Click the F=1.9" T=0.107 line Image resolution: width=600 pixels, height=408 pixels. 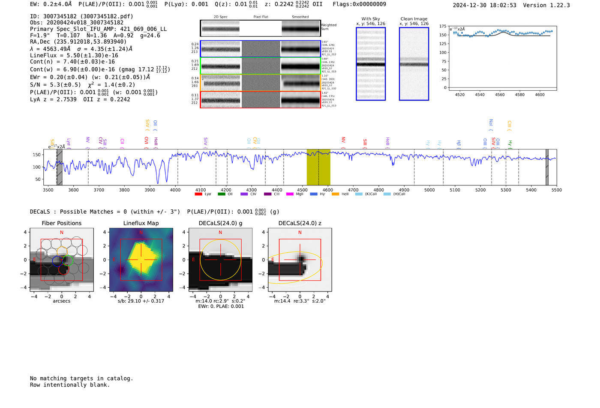point(95,36)
